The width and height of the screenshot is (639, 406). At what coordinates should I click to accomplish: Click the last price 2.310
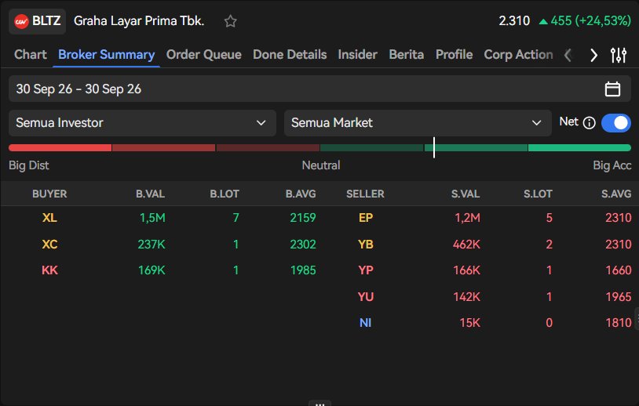point(514,20)
